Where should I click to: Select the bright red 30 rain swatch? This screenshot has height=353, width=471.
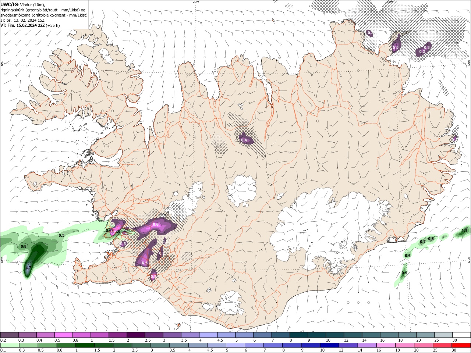point(461,345)
